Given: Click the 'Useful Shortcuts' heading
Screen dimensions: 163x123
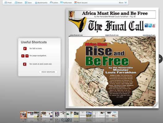Looking at the screenshot, I should pyautogui.click(x=34, y=42).
